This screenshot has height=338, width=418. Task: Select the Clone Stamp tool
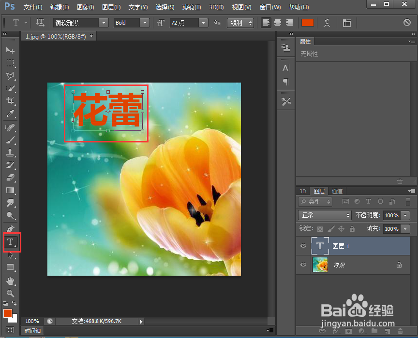[10, 153]
